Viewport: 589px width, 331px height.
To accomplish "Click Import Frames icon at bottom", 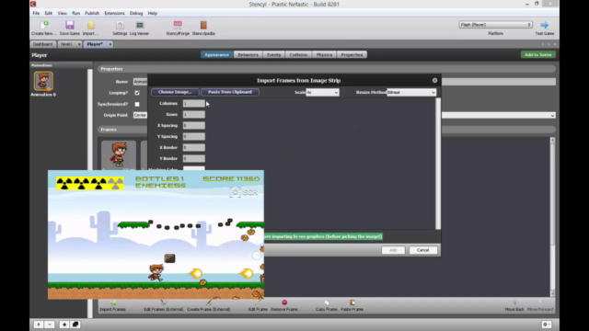I will (112, 302).
